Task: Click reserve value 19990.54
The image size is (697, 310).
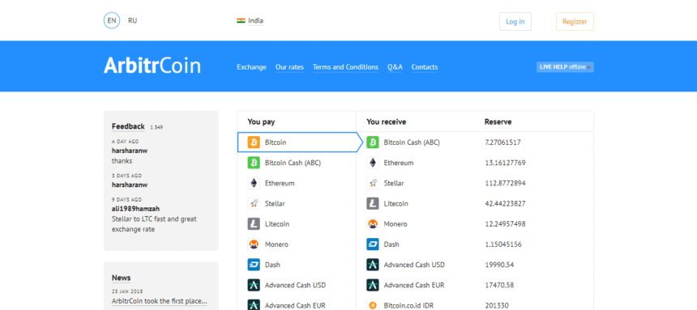Action: [x=499, y=265]
